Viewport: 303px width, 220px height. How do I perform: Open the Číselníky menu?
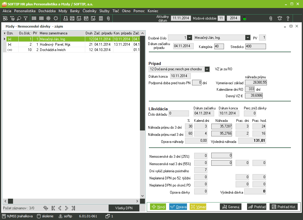click(x=89, y=11)
